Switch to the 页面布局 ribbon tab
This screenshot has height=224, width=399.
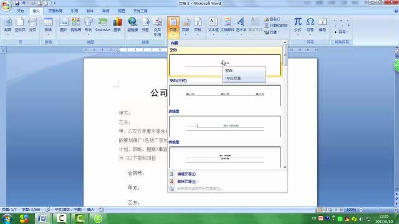click(55, 11)
